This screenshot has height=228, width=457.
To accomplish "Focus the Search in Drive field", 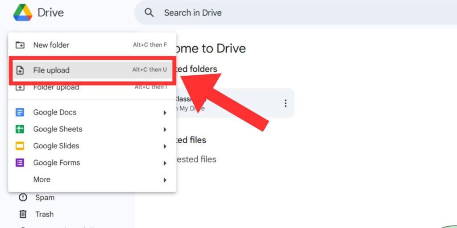I will coord(295,12).
